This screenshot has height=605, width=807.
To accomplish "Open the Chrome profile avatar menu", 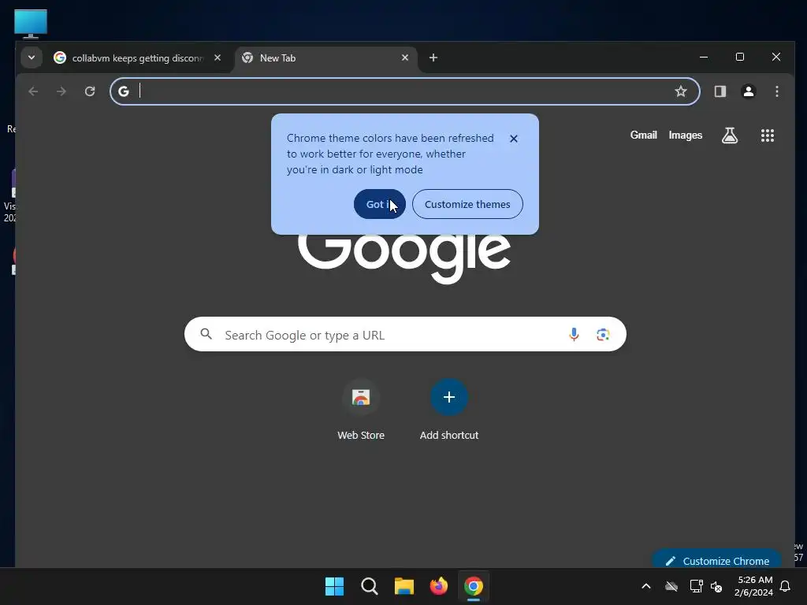I will pyautogui.click(x=749, y=91).
